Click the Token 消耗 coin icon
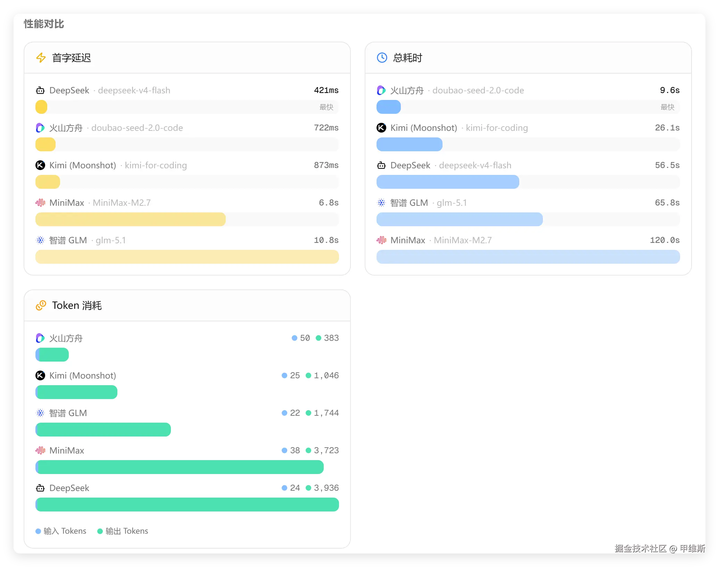 tap(41, 305)
